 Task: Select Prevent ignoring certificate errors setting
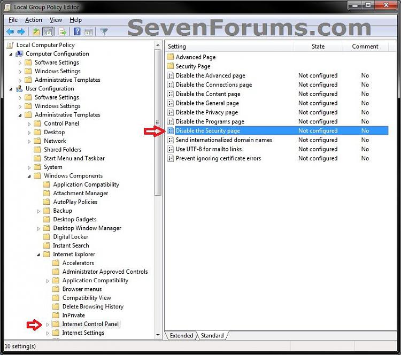(x=277, y=158)
